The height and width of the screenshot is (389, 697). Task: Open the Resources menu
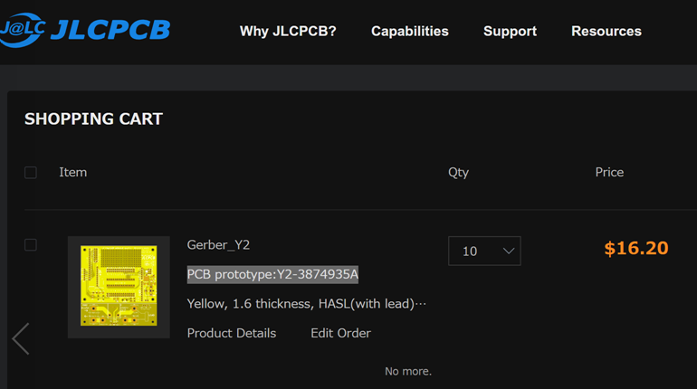[x=606, y=31]
